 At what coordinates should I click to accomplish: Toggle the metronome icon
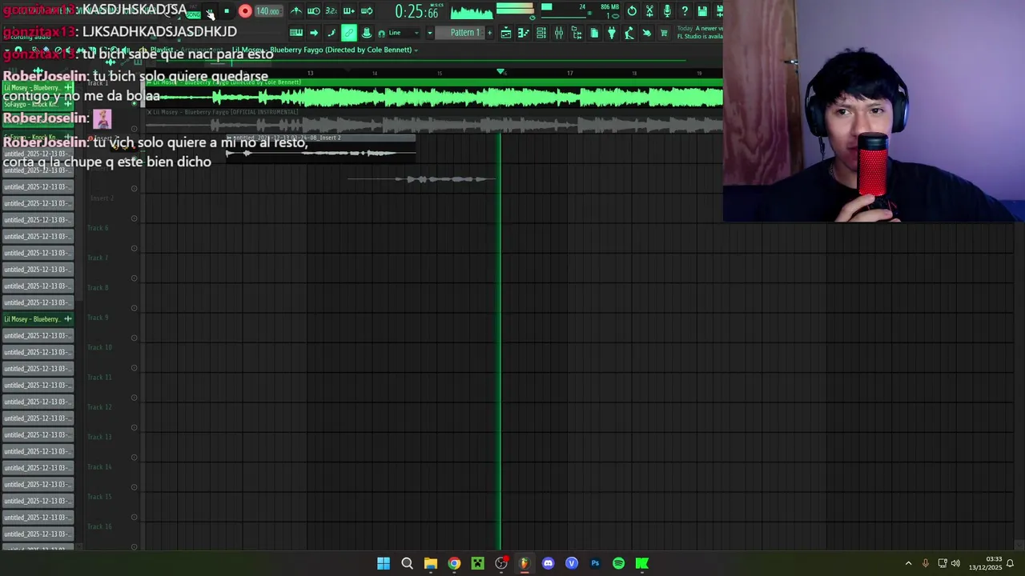click(295, 11)
